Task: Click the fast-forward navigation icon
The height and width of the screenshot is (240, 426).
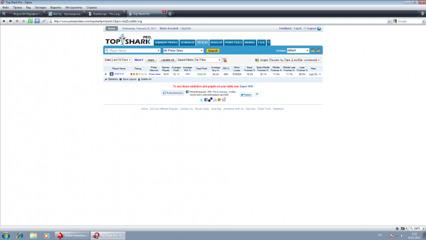Action: point(24,21)
